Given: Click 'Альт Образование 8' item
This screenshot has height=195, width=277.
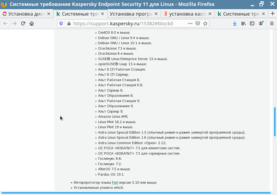Looking at the screenshot, I should pyautogui.click(x=116, y=96).
